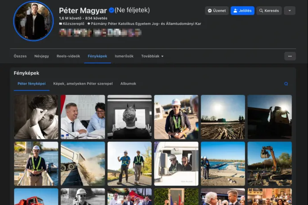The height and width of the screenshot is (205, 308).
Task: Open the profile picture of Péter Magyar
Action: 33,21
